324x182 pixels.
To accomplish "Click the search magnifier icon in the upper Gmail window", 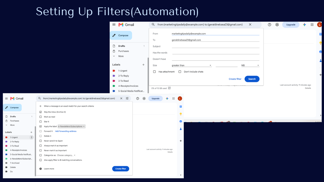I will point(153,25).
